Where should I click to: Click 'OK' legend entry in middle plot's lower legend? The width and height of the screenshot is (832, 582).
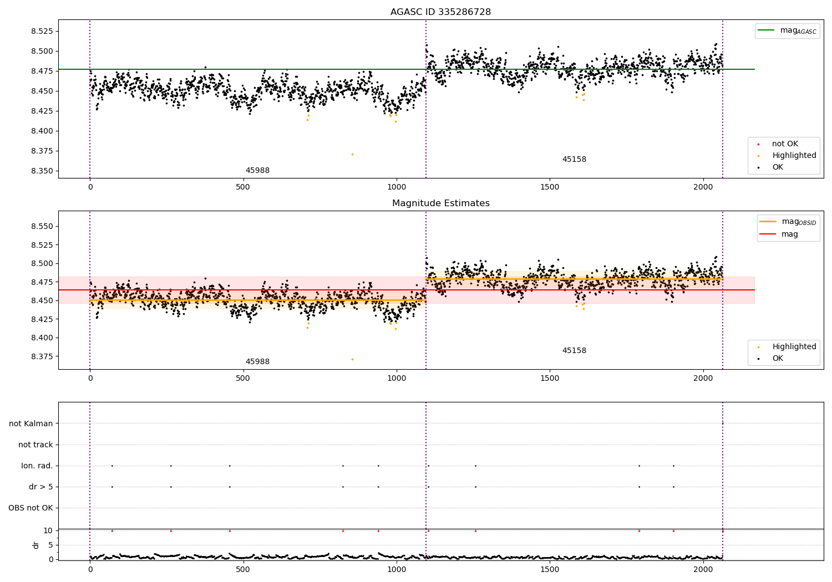coord(771,359)
